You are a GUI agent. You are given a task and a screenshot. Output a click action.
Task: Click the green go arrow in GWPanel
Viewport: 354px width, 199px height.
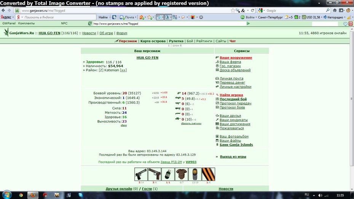tap(248, 24)
